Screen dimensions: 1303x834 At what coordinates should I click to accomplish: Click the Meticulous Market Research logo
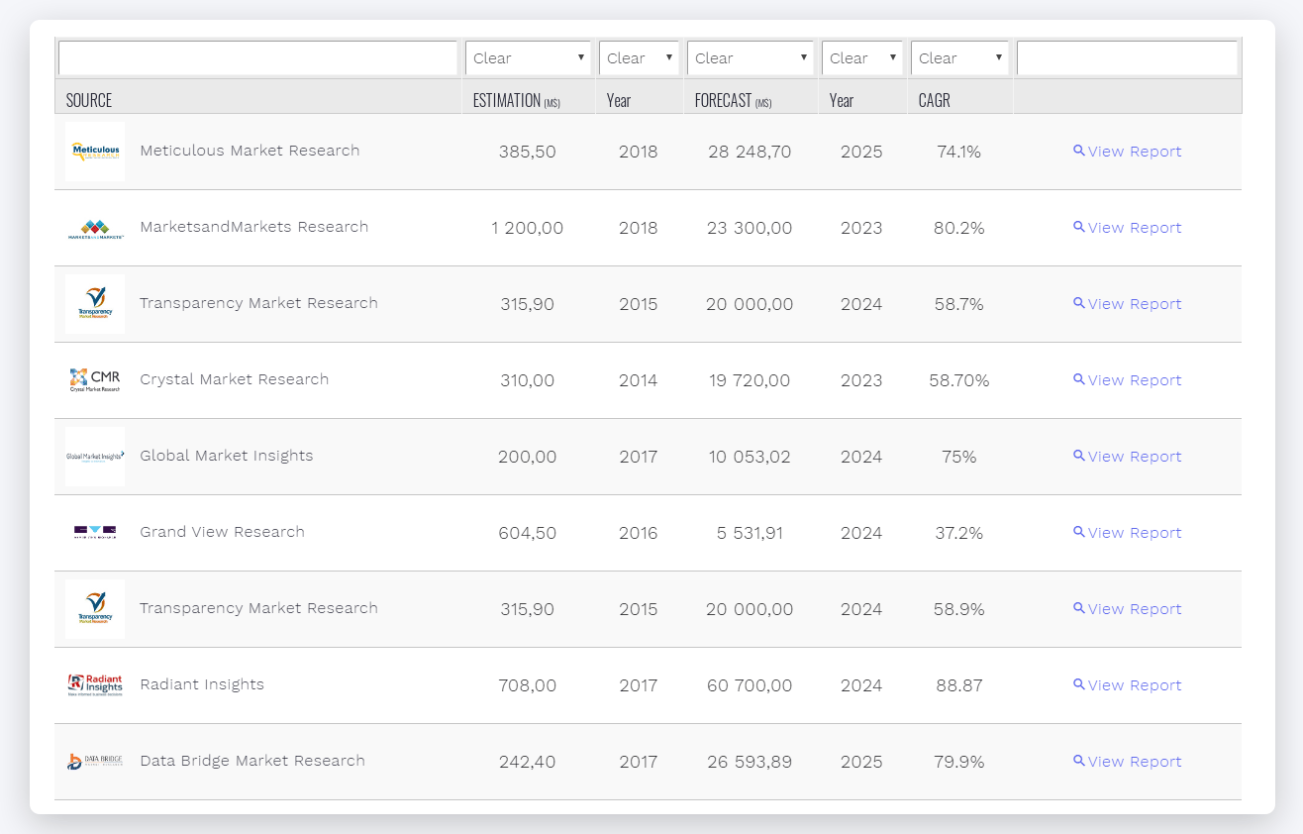95,152
